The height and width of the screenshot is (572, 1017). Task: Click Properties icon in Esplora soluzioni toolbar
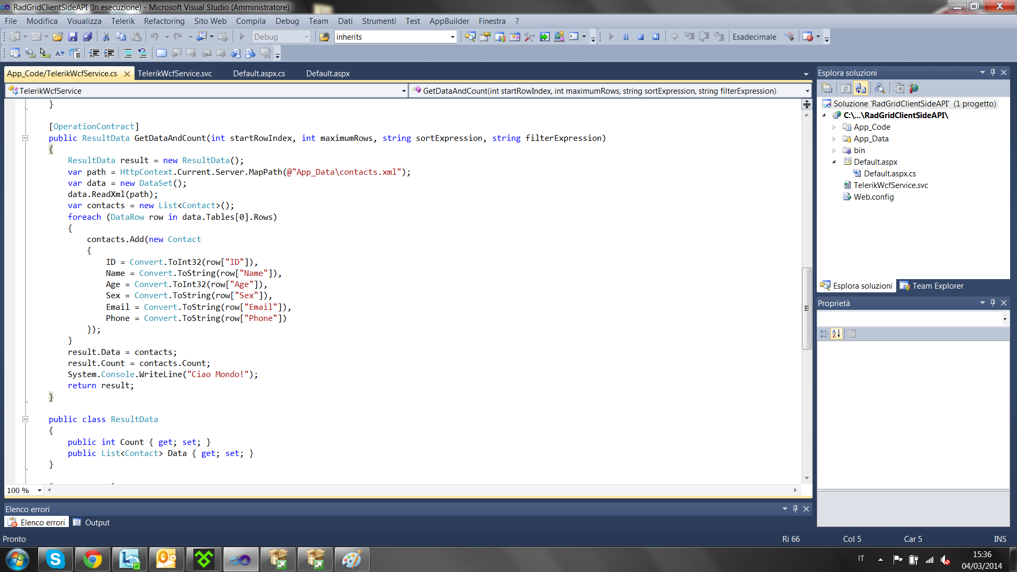click(x=827, y=88)
